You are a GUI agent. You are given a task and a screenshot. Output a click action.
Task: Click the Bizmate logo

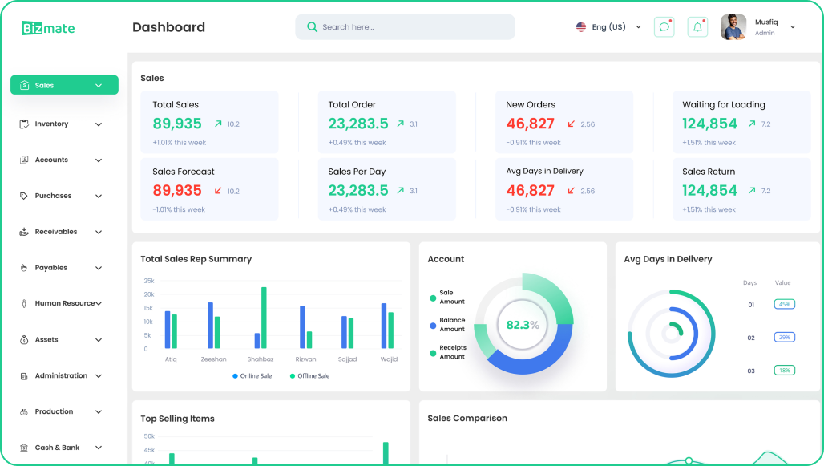48,28
